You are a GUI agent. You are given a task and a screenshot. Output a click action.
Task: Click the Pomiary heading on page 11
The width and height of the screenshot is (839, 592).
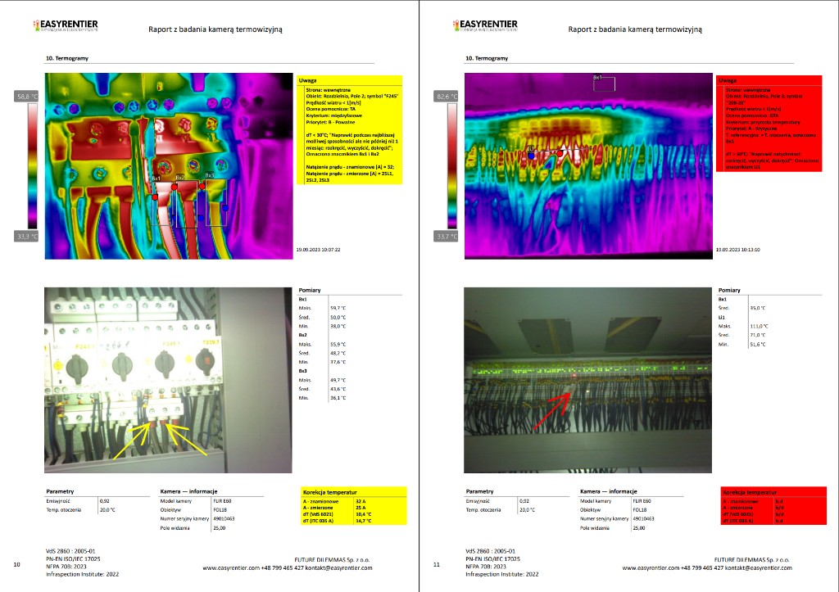[x=728, y=290]
